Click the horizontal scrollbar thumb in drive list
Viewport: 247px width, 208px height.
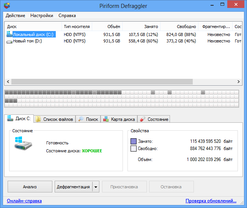coord(102,82)
